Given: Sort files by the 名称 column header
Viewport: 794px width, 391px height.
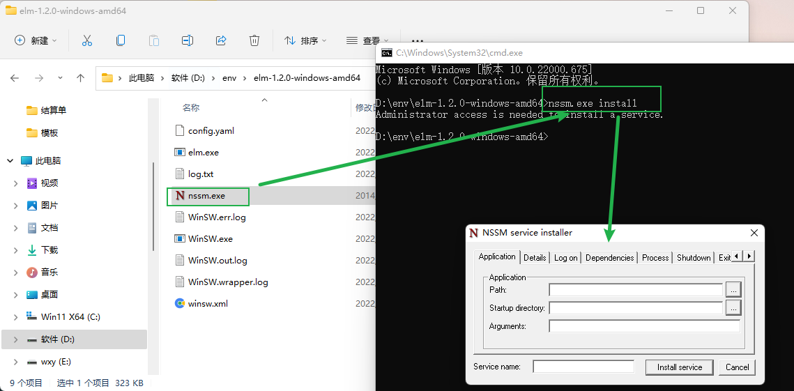Looking at the screenshot, I should (x=191, y=108).
